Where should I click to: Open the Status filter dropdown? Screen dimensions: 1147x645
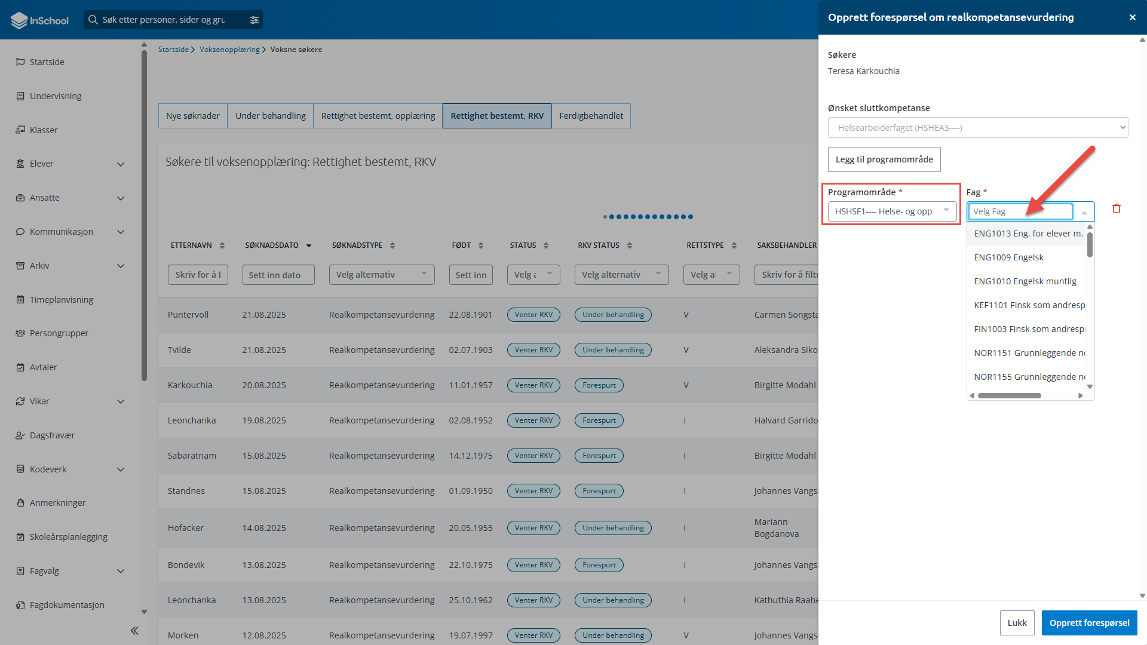click(x=533, y=275)
